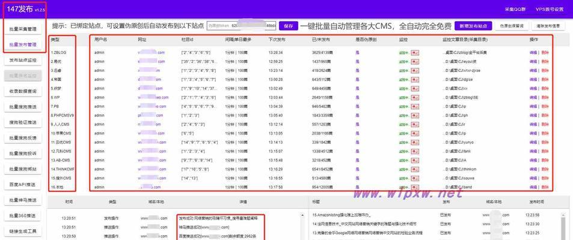The image size is (573, 240).
Task: Click the 15.Amazonlisting article title row
Action: (342, 215)
